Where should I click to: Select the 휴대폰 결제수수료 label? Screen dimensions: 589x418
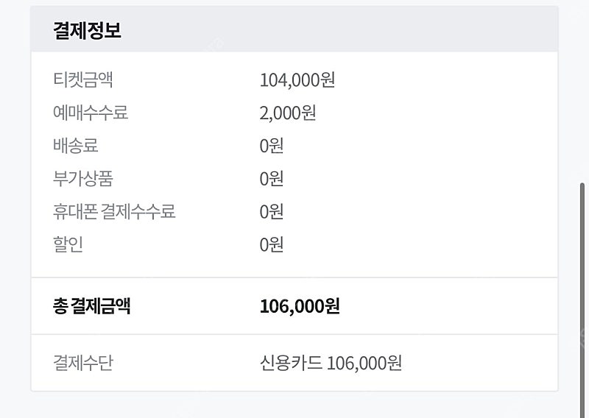coord(114,211)
